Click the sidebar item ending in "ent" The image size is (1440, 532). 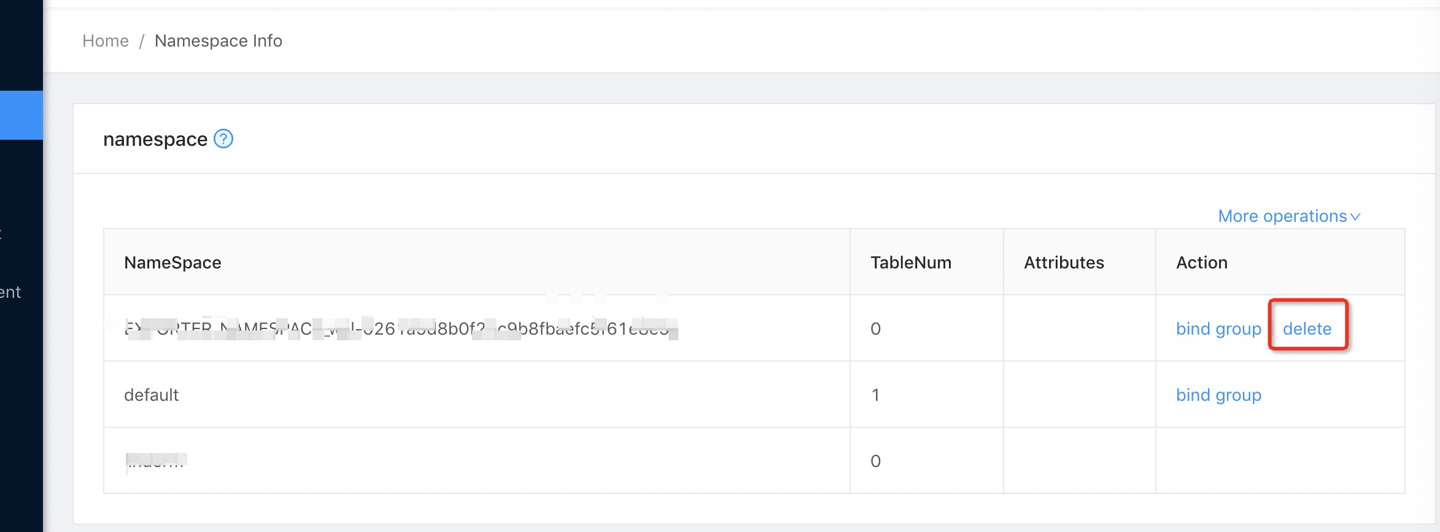(x=10, y=292)
